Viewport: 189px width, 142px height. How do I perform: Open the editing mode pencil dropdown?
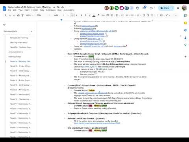point(167,15)
